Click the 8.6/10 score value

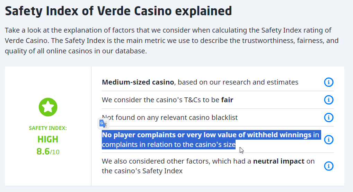point(48,151)
